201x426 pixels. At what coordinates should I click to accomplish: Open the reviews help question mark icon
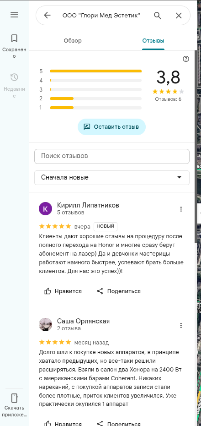click(186, 59)
